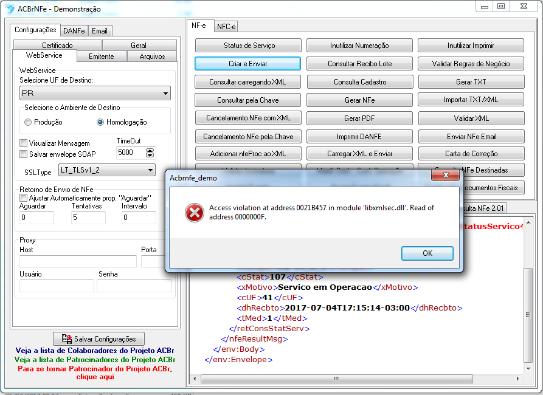The width and height of the screenshot is (543, 395).
Task: Enable Salvar envelope SOAP checkbox
Action: point(24,154)
